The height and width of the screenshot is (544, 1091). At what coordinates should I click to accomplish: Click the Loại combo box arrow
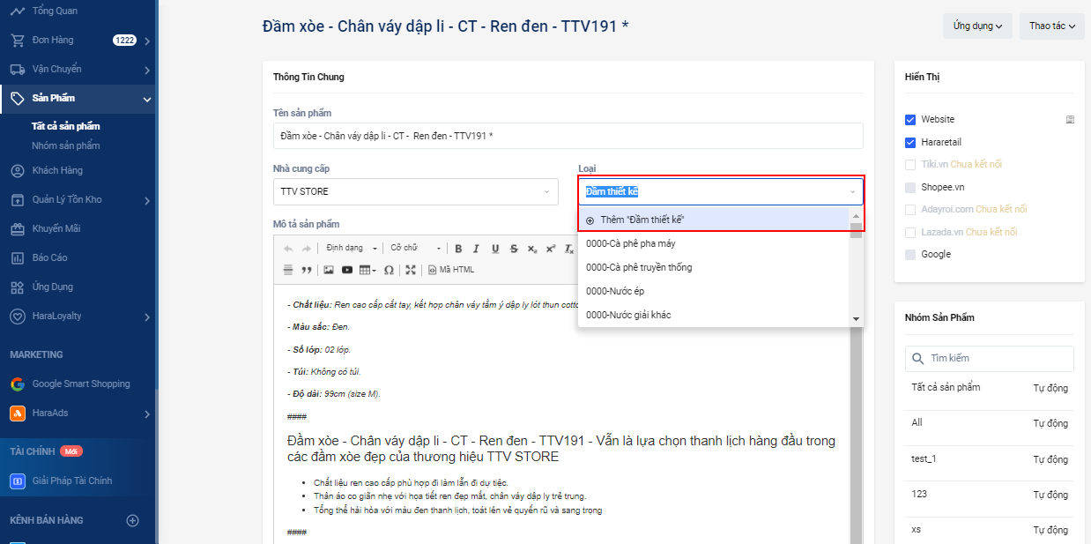click(x=852, y=191)
